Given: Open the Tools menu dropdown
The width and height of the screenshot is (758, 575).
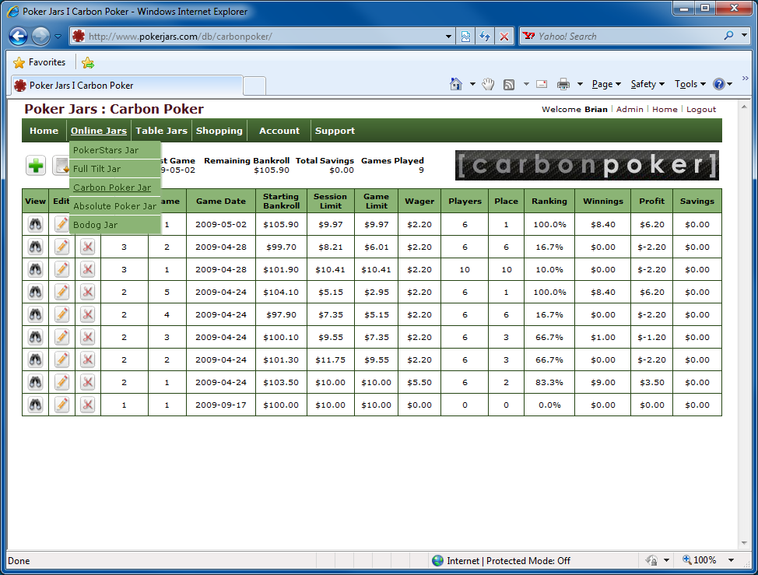Looking at the screenshot, I should pos(690,84).
